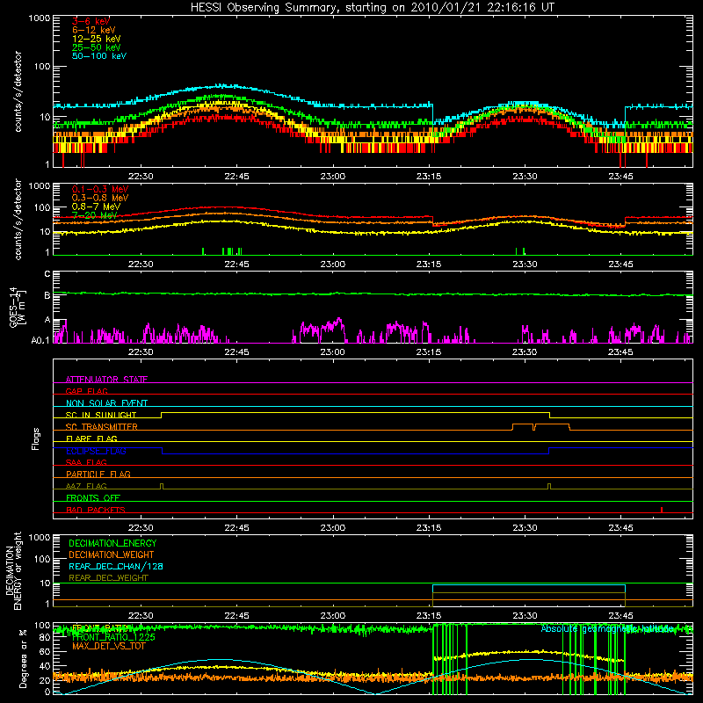Click the red 3-6 keV legend label
The width and height of the screenshot is (703, 703).
click(91, 21)
